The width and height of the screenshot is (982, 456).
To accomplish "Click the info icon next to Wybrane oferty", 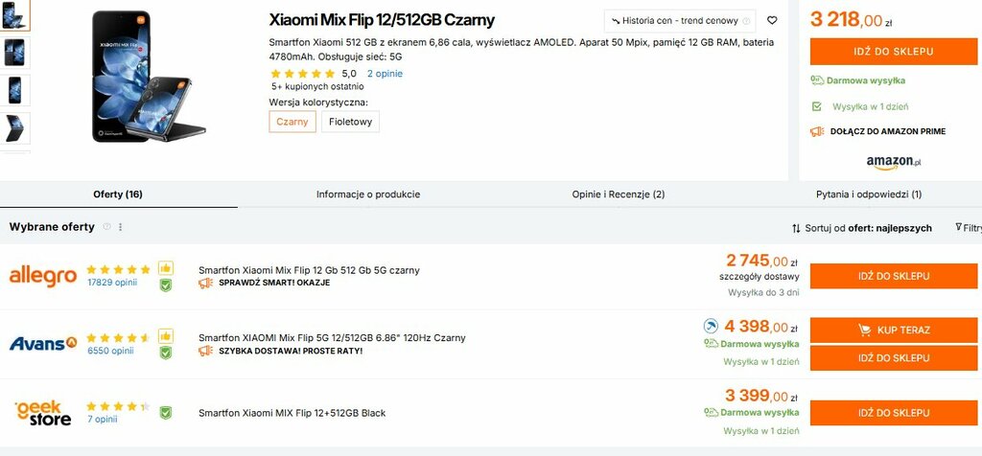I will coord(106,227).
